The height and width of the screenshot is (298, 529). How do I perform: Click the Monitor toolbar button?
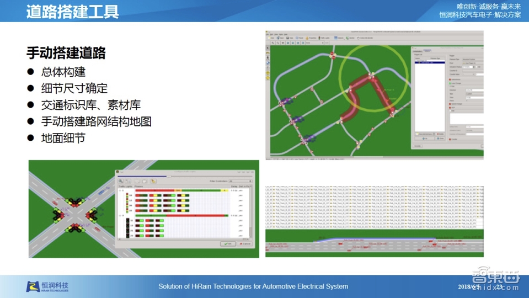coord(350,38)
